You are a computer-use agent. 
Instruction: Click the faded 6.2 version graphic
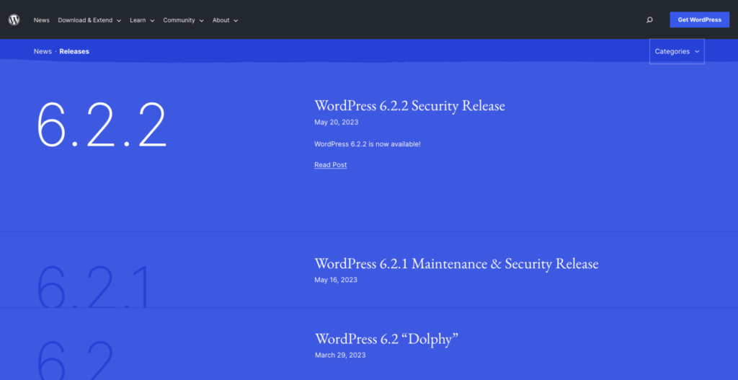coord(75,361)
